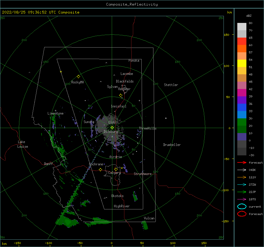Click the orange 111V arrow in legend
Viewport: 264px width, 247px height.
[x=242, y=177]
